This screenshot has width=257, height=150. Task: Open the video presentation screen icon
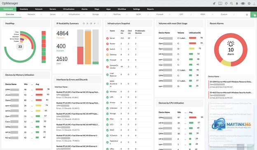[x=220, y=3]
